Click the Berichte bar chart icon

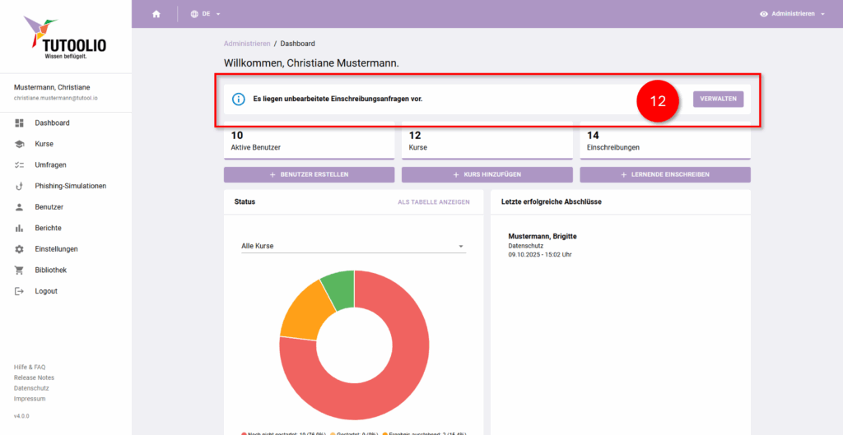click(x=19, y=228)
